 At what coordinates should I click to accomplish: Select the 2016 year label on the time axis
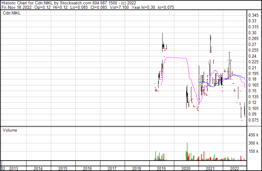[x=87, y=168]
